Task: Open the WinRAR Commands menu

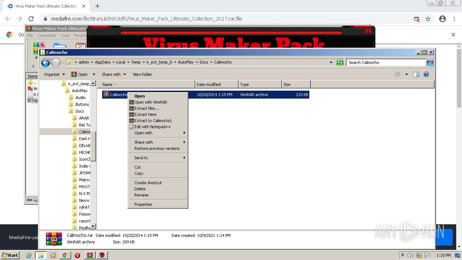Action: [47, 35]
